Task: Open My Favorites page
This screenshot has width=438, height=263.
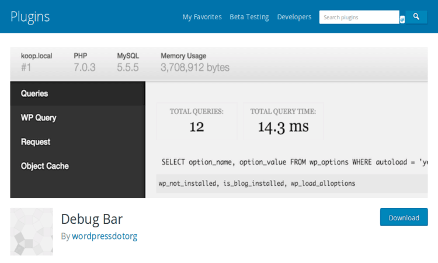Action: click(x=202, y=17)
